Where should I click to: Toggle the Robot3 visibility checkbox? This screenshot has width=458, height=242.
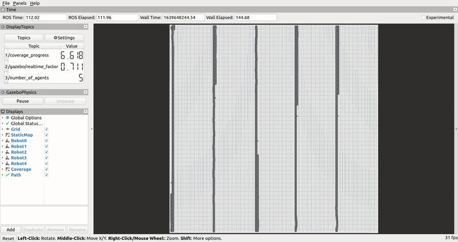46,158
